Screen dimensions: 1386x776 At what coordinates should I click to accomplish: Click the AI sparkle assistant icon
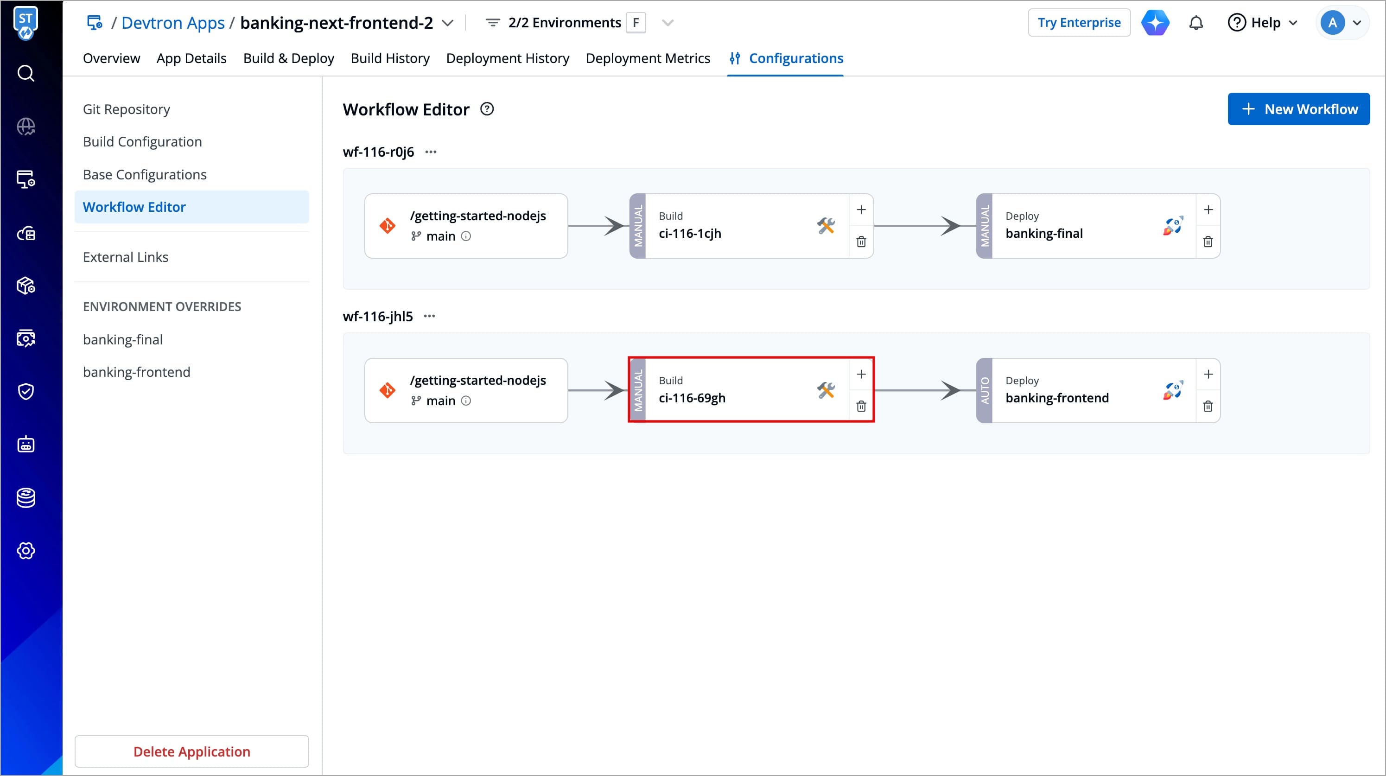tap(1155, 23)
